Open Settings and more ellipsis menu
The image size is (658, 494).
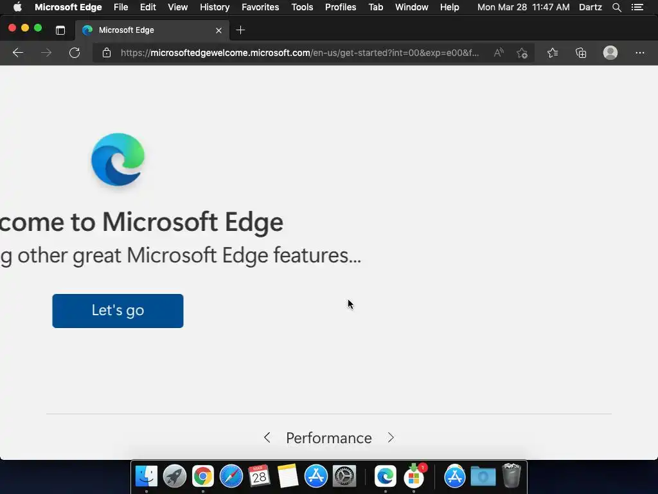pos(639,53)
